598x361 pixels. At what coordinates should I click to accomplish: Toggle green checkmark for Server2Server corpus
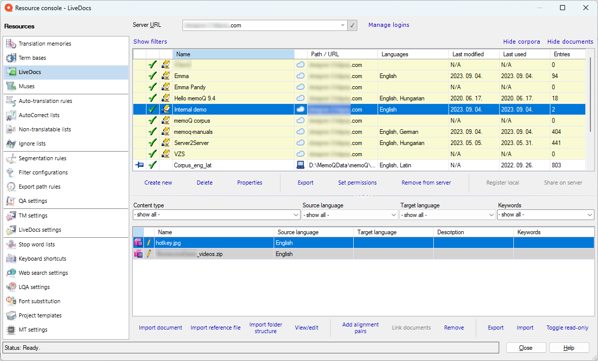point(153,143)
